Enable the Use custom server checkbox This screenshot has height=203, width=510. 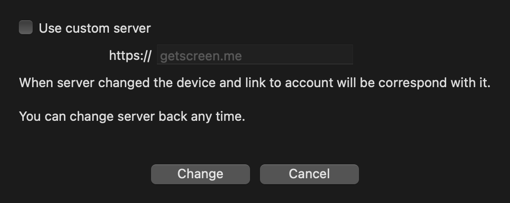pyautogui.click(x=26, y=28)
